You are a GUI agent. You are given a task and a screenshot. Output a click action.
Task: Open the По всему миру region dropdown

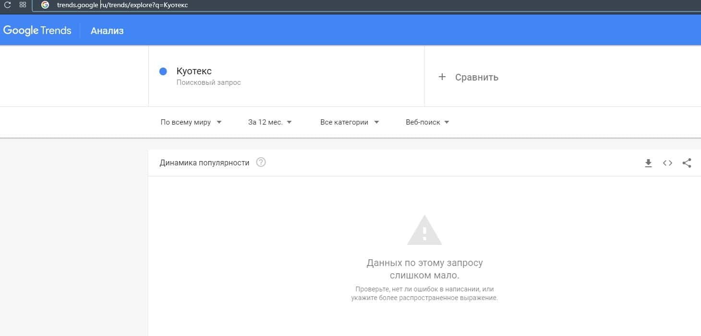pyautogui.click(x=191, y=122)
